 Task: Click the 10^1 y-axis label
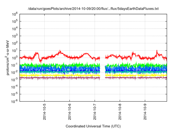tap(15, 51)
